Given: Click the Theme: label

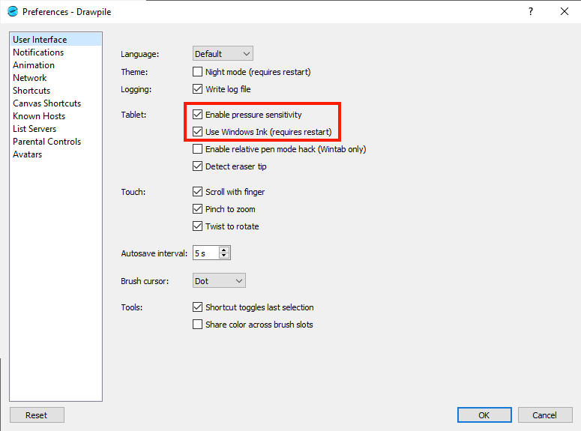Looking at the screenshot, I should click(134, 72).
